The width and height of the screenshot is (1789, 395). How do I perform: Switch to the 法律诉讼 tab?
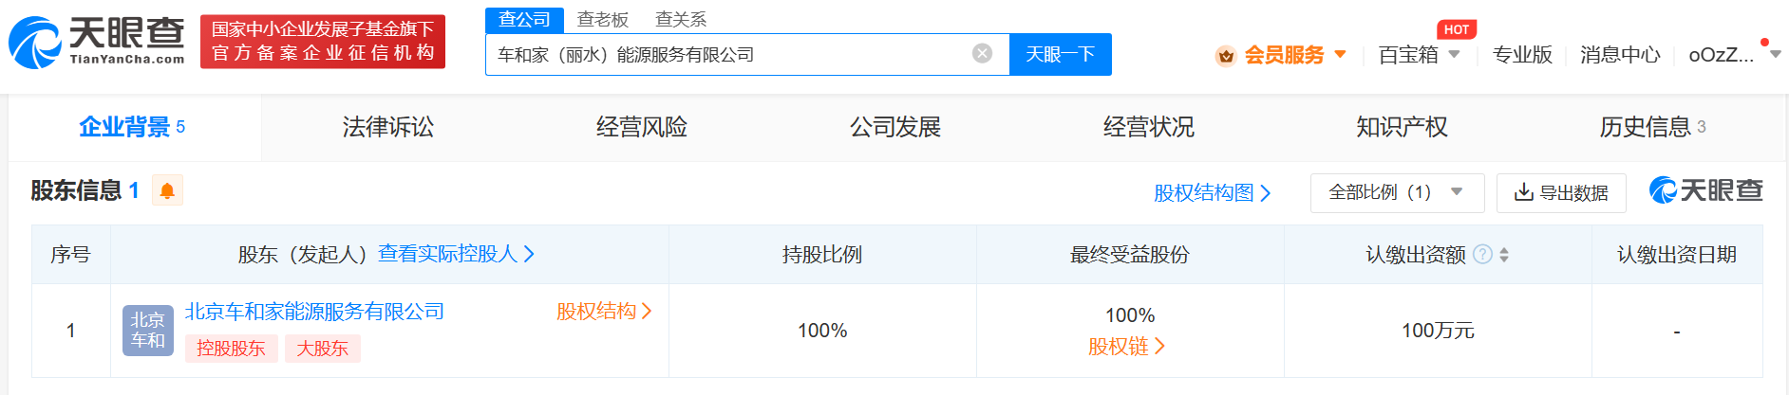tap(387, 127)
